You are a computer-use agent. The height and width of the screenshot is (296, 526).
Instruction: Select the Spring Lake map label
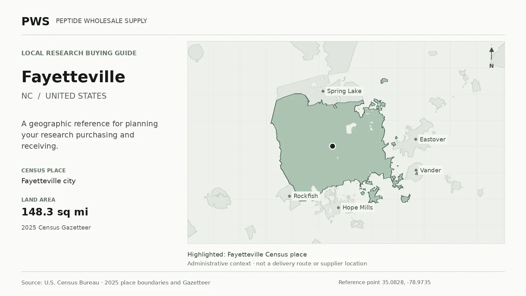click(344, 91)
